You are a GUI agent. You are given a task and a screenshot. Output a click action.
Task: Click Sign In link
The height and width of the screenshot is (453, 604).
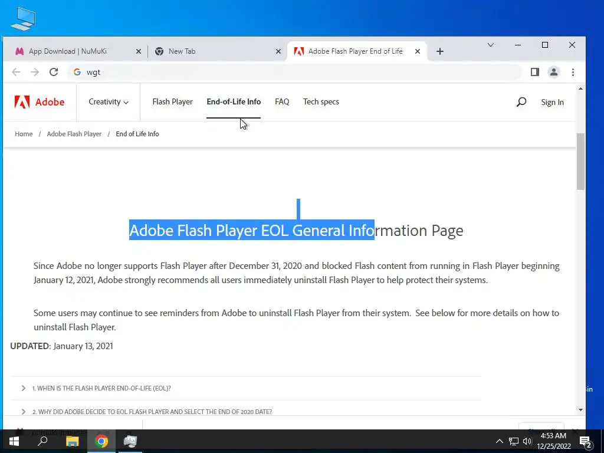coord(552,102)
